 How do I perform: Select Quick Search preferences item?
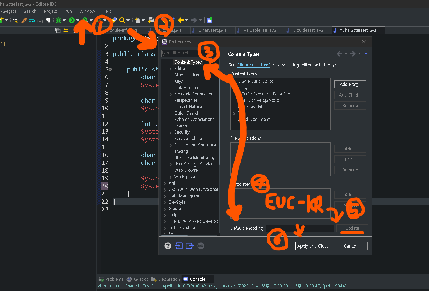click(187, 113)
